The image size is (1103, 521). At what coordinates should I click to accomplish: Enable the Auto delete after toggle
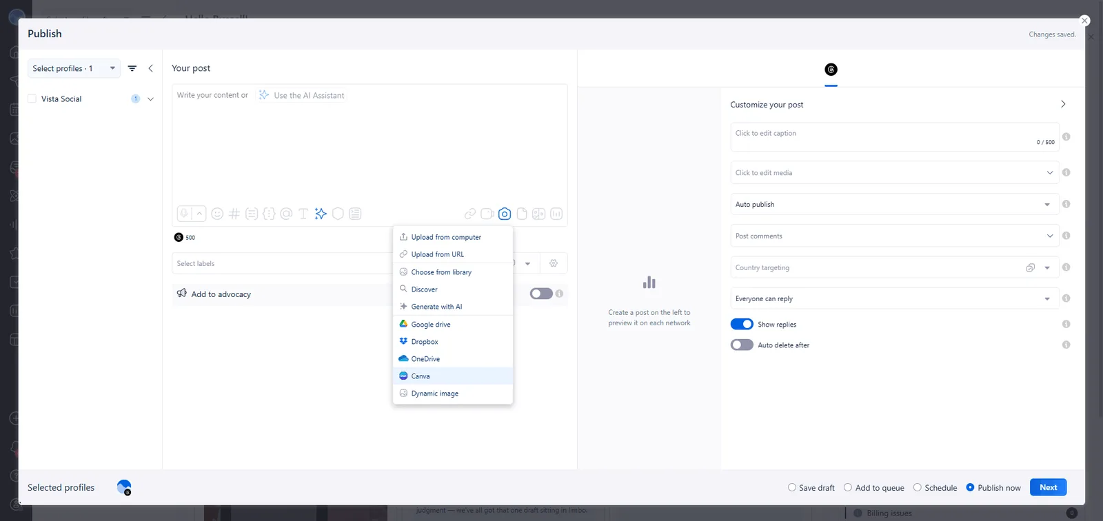742,345
